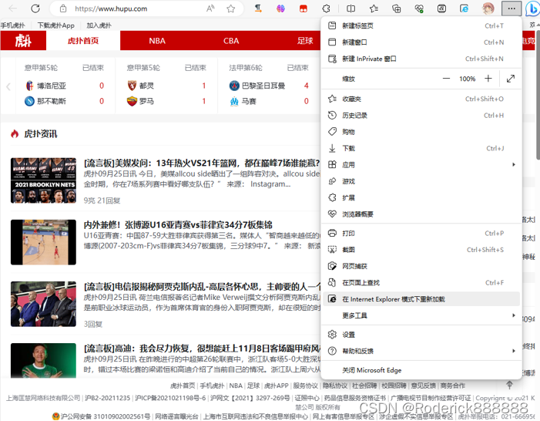Screen dimensions: 540x421
Task: Open 购物 menu entry
Action: 421,132
